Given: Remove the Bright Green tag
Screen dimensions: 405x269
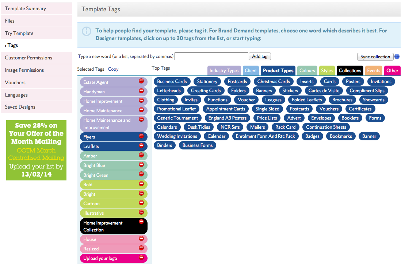Looking at the screenshot, I should pos(141,174).
